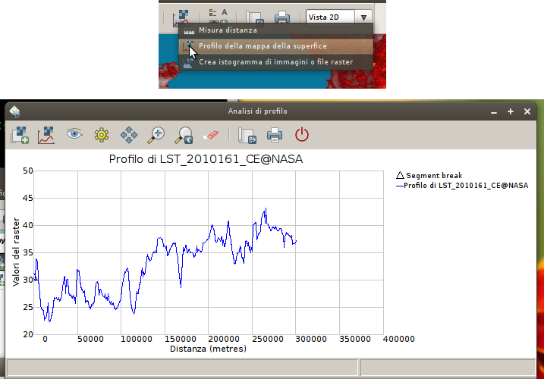544x379 pixels.
Task: Click the add legend icon in map toolbar
Action: (213, 12)
